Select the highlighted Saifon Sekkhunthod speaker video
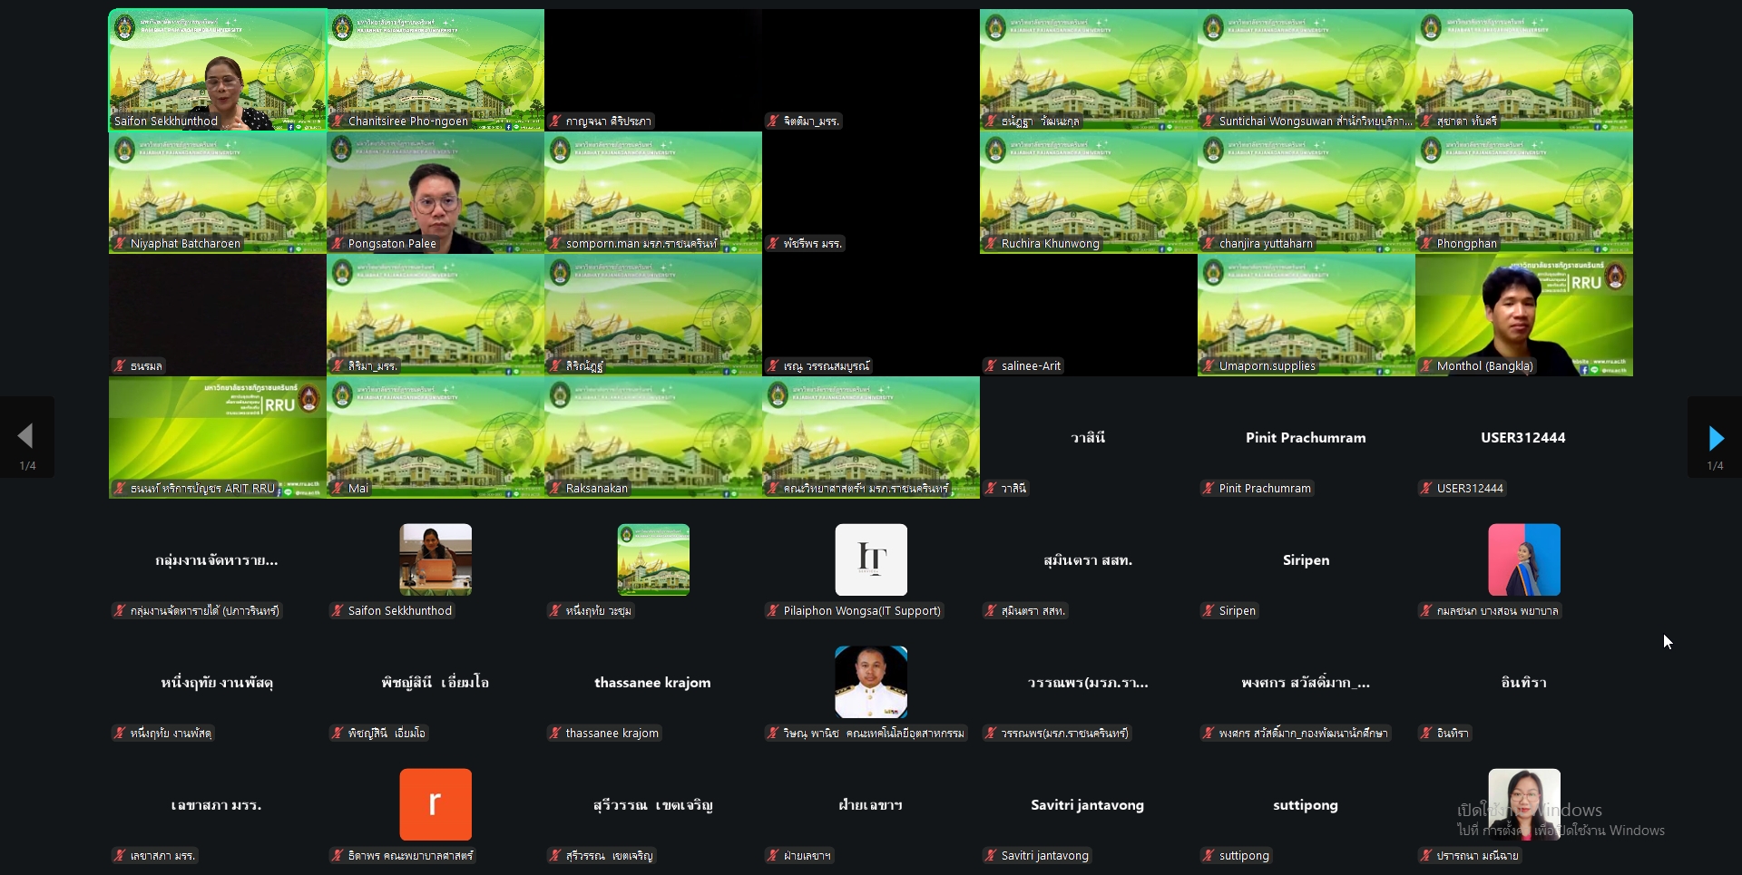The width and height of the screenshot is (1742, 875). 218,70
